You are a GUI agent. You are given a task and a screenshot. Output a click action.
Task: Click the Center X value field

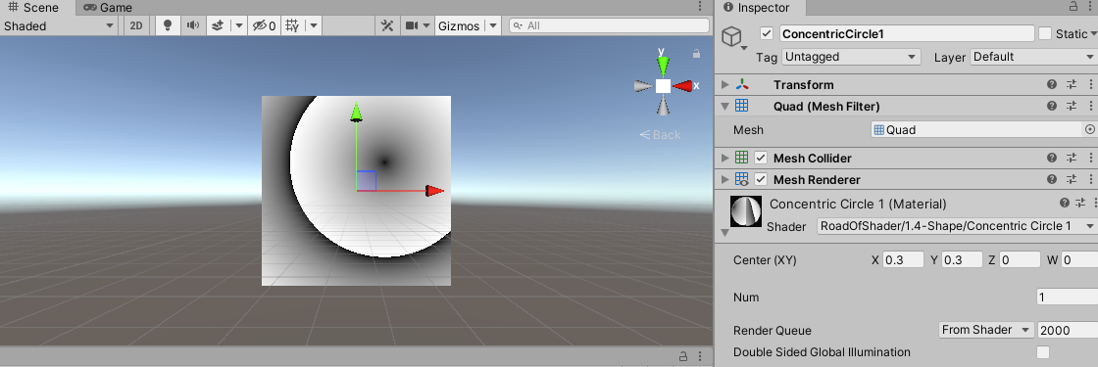click(903, 260)
